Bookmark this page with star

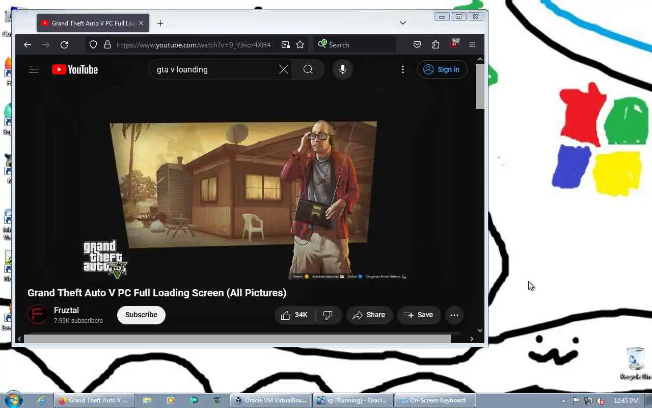(x=300, y=45)
